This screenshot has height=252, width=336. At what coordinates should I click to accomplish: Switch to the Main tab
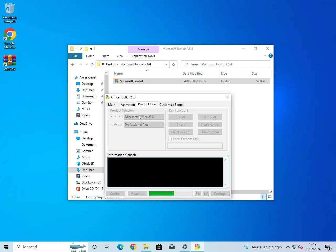pos(112,105)
